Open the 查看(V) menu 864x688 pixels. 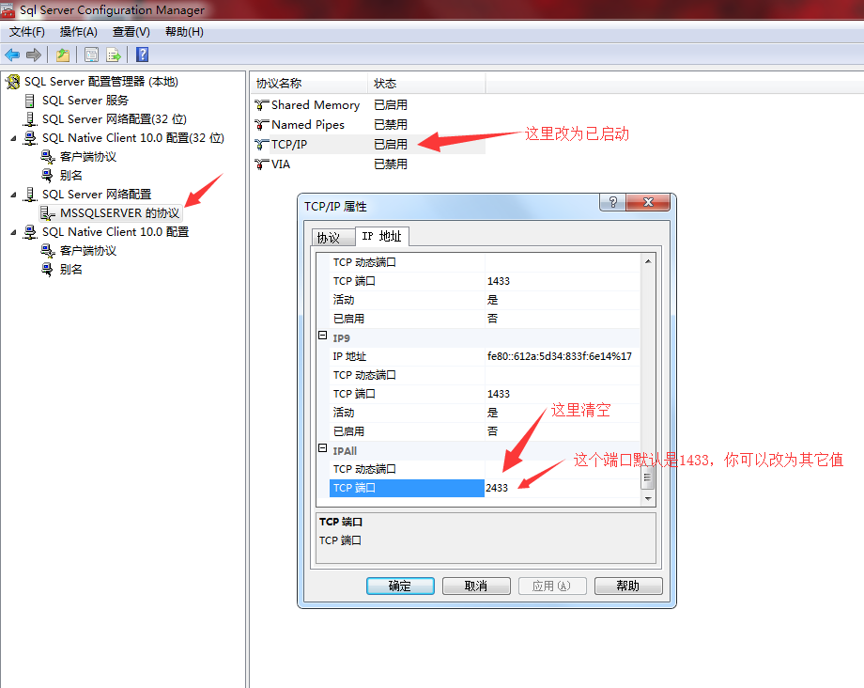click(131, 32)
